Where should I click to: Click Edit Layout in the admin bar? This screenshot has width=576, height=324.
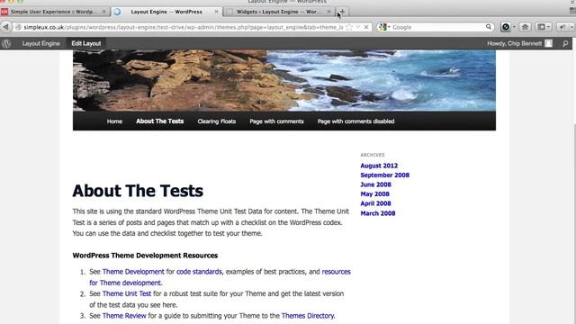86,43
